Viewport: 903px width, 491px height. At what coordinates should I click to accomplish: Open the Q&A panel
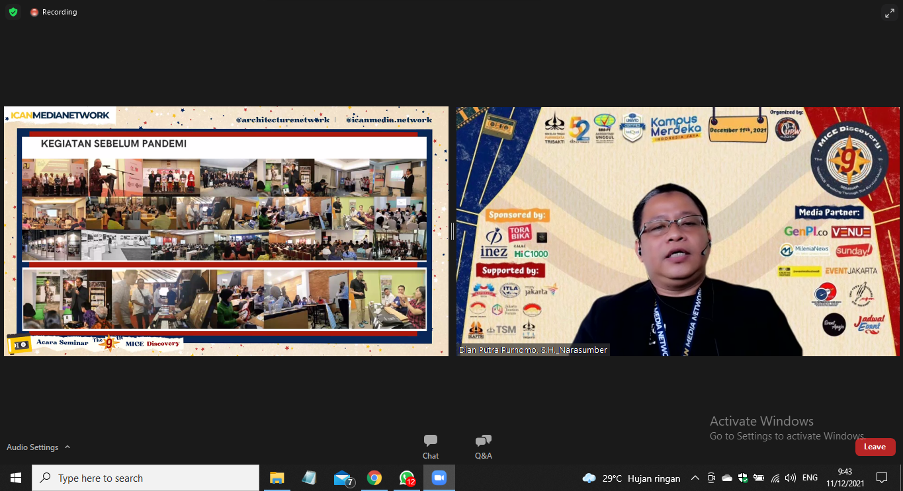[x=483, y=446]
